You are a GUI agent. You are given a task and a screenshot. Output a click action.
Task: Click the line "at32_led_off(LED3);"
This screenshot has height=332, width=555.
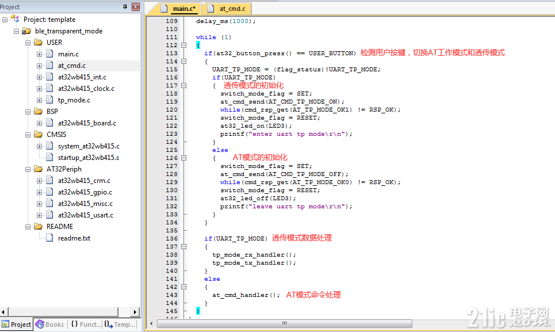click(258, 199)
